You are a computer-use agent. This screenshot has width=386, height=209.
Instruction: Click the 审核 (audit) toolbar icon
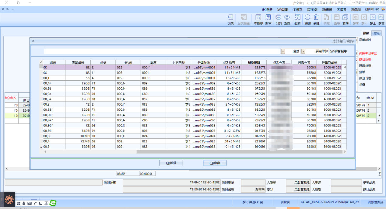tap(268, 19)
